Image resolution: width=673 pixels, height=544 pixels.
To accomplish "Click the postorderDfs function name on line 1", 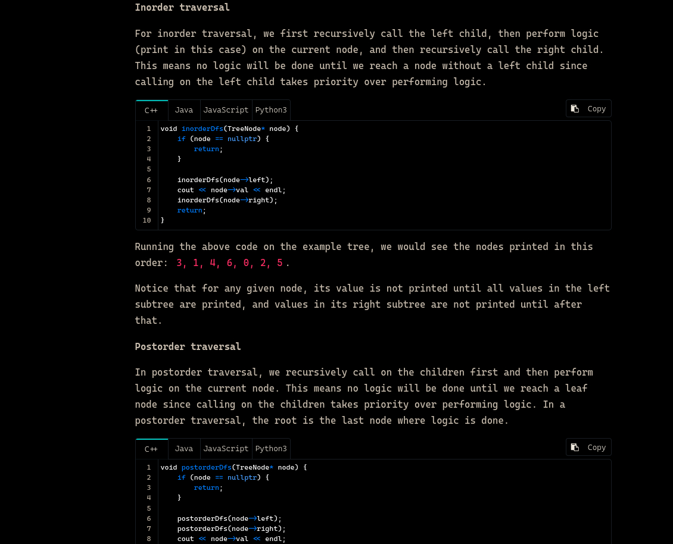I will coord(206,467).
